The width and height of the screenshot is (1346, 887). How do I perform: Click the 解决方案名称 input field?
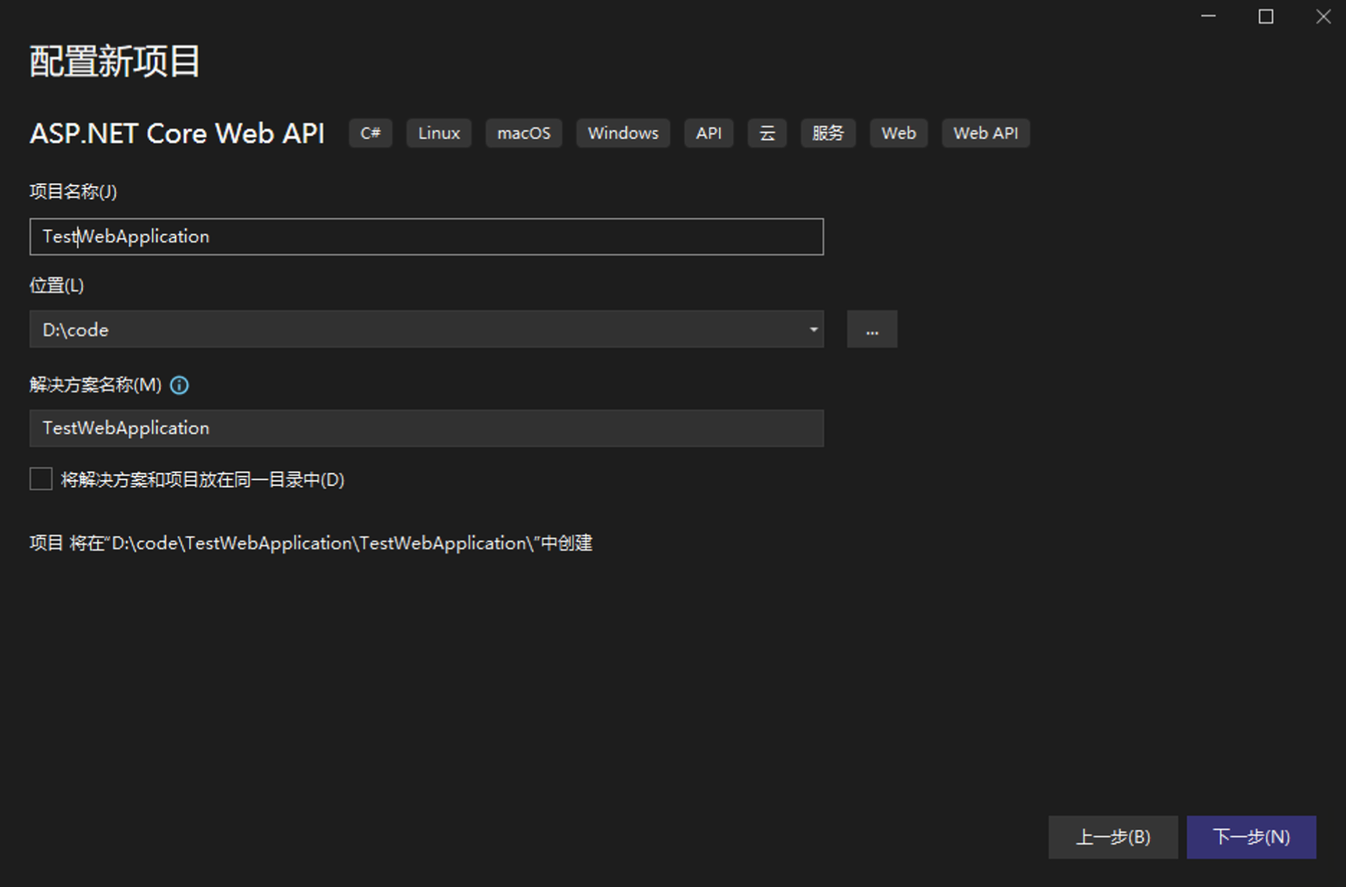click(426, 428)
